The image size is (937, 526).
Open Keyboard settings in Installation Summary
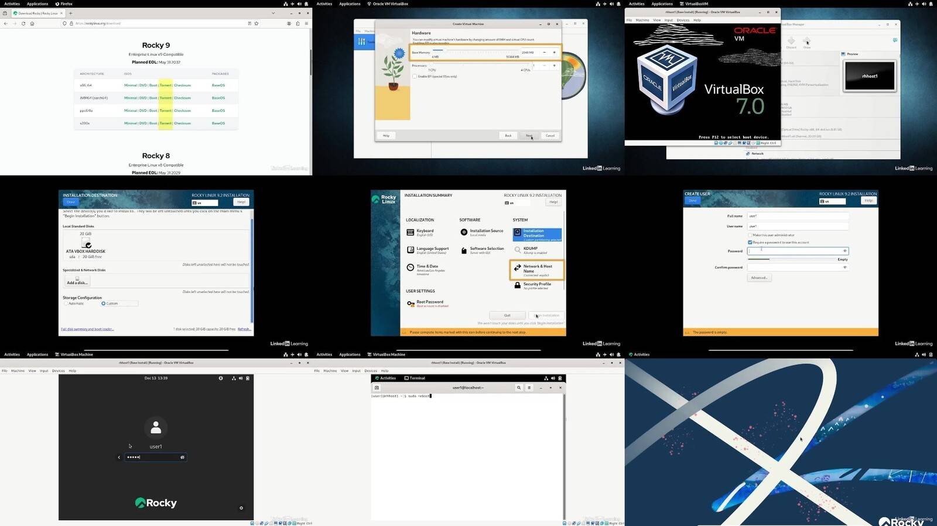[420, 232]
